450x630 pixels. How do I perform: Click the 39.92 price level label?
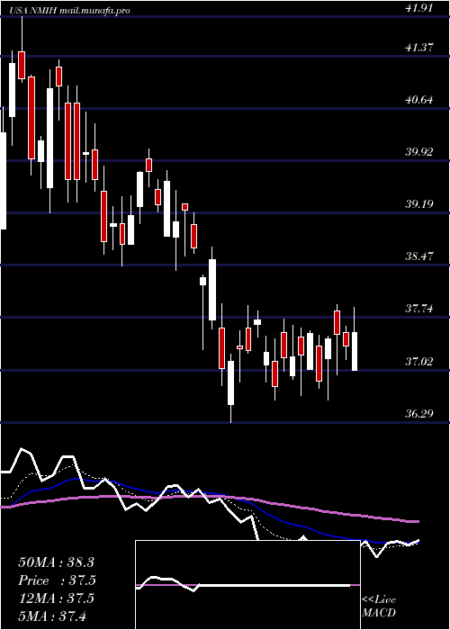[x=419, y=152]
